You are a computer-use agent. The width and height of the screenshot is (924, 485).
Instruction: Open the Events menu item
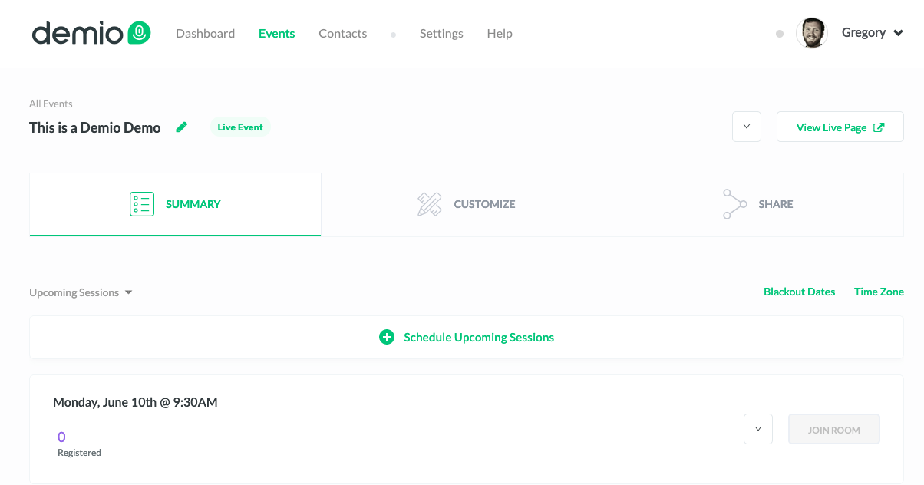277,34
